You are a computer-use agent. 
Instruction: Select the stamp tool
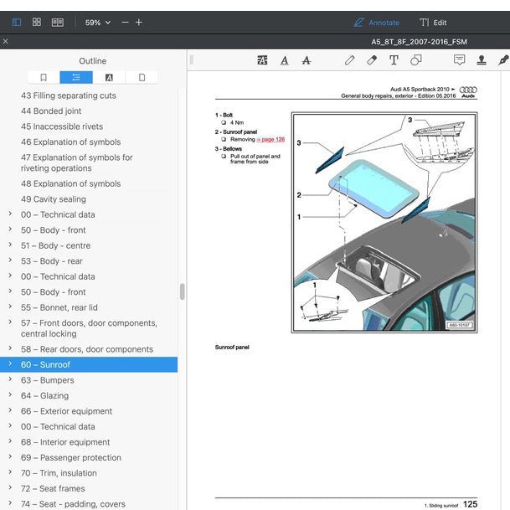[x=482, y=59]
